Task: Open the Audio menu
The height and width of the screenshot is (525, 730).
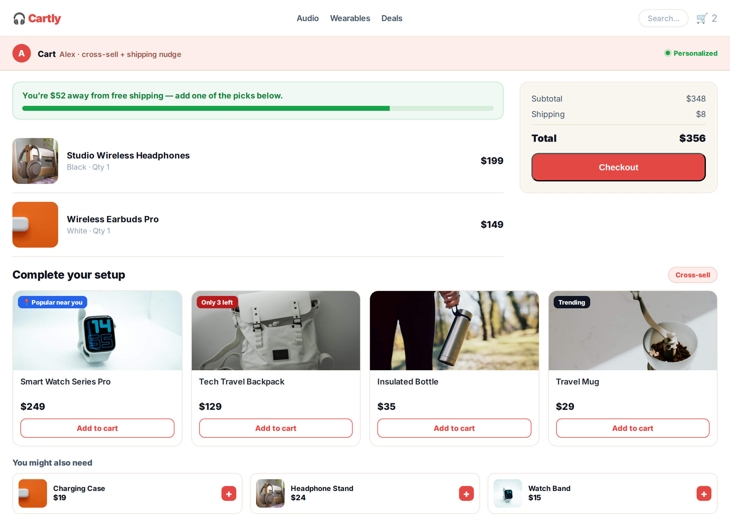Action: coord(307,18)
